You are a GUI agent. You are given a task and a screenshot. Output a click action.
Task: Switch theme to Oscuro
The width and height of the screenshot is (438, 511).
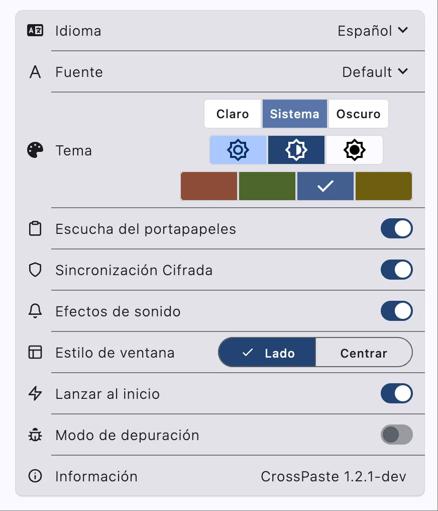pyautogui.click(x=358, y=114)
